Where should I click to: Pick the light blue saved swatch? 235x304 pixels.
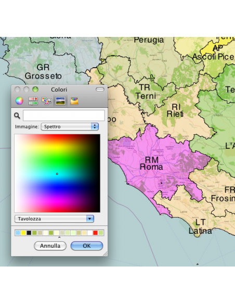18,233
